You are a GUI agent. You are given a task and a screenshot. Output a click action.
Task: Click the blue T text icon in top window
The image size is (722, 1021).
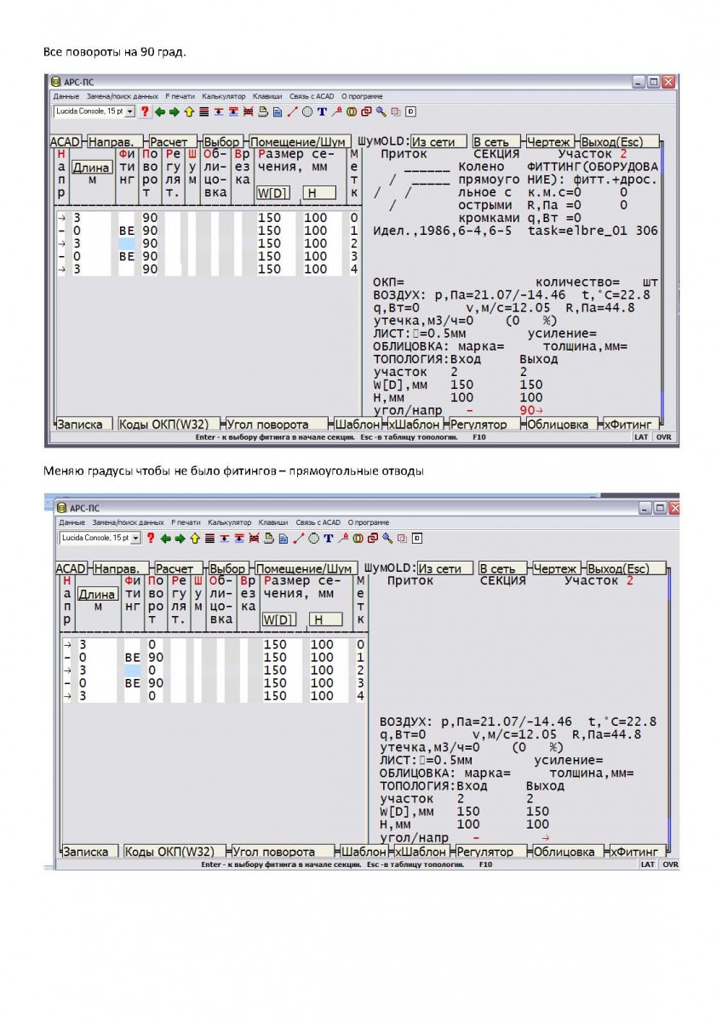[x=322, y=111]
